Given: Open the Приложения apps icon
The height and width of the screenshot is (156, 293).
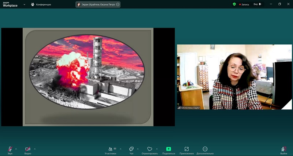Looking at the screenshot, I should point(186,149).
